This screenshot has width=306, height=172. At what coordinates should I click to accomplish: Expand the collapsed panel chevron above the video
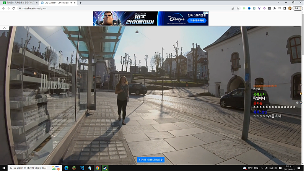tap(5, 28)
